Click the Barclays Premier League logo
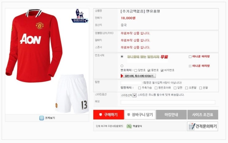Viewport: 228px width, 143px height. point(80,16)
